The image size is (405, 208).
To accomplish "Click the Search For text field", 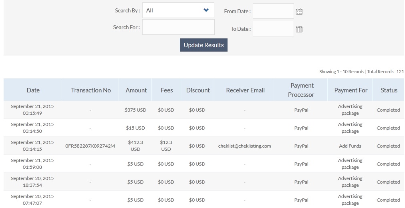I will 178,27.
